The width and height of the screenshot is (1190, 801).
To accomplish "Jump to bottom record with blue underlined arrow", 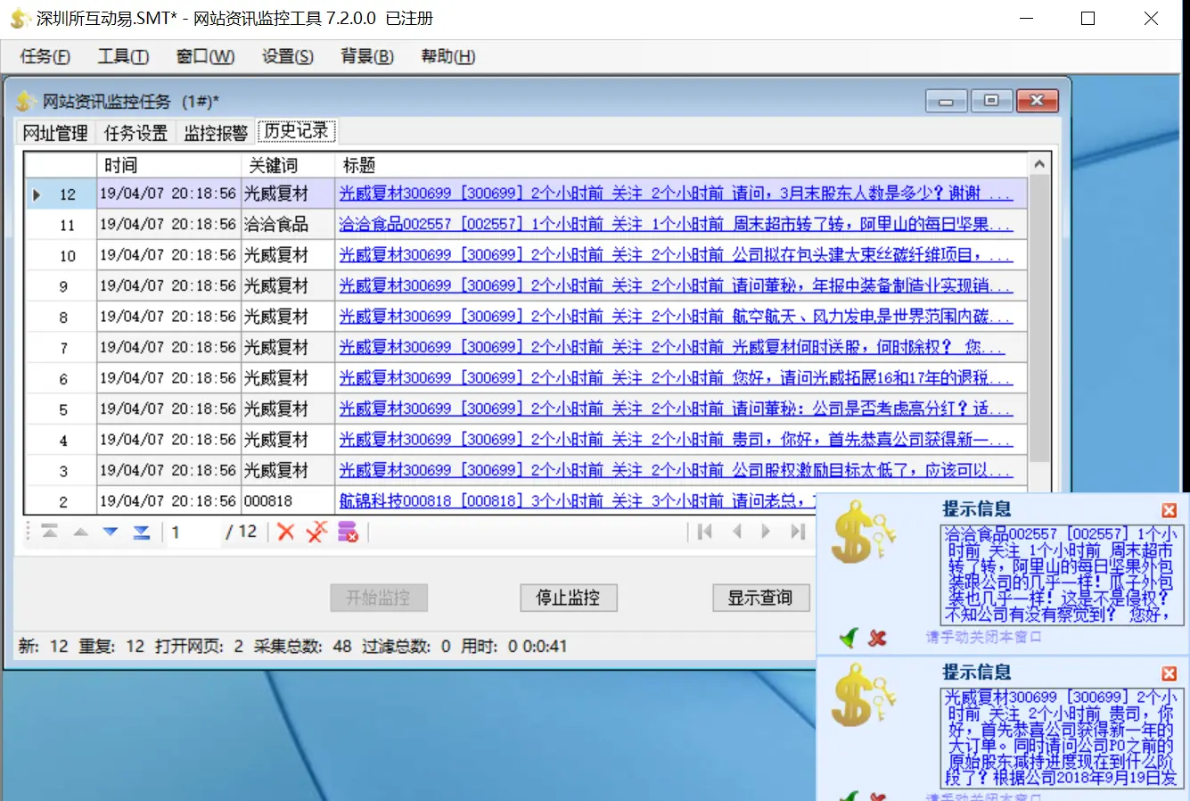I will pos(141,532).
